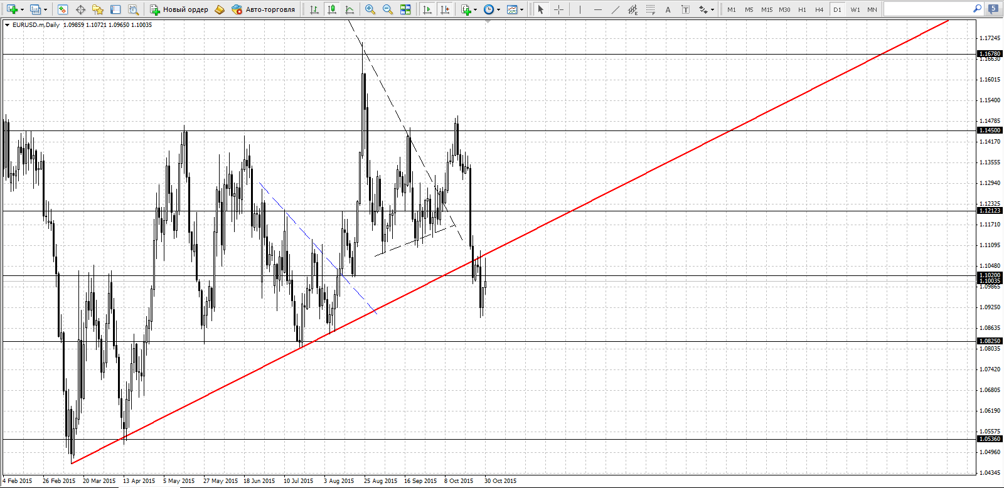This screenshot has height=488, width=1004.
Task: Click the Zoom Out magnifier
Action: tap(388, 9)
